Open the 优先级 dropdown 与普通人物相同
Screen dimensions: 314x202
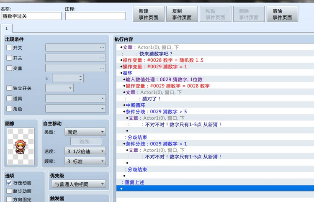pyautogui.click(x=79, y=184)
